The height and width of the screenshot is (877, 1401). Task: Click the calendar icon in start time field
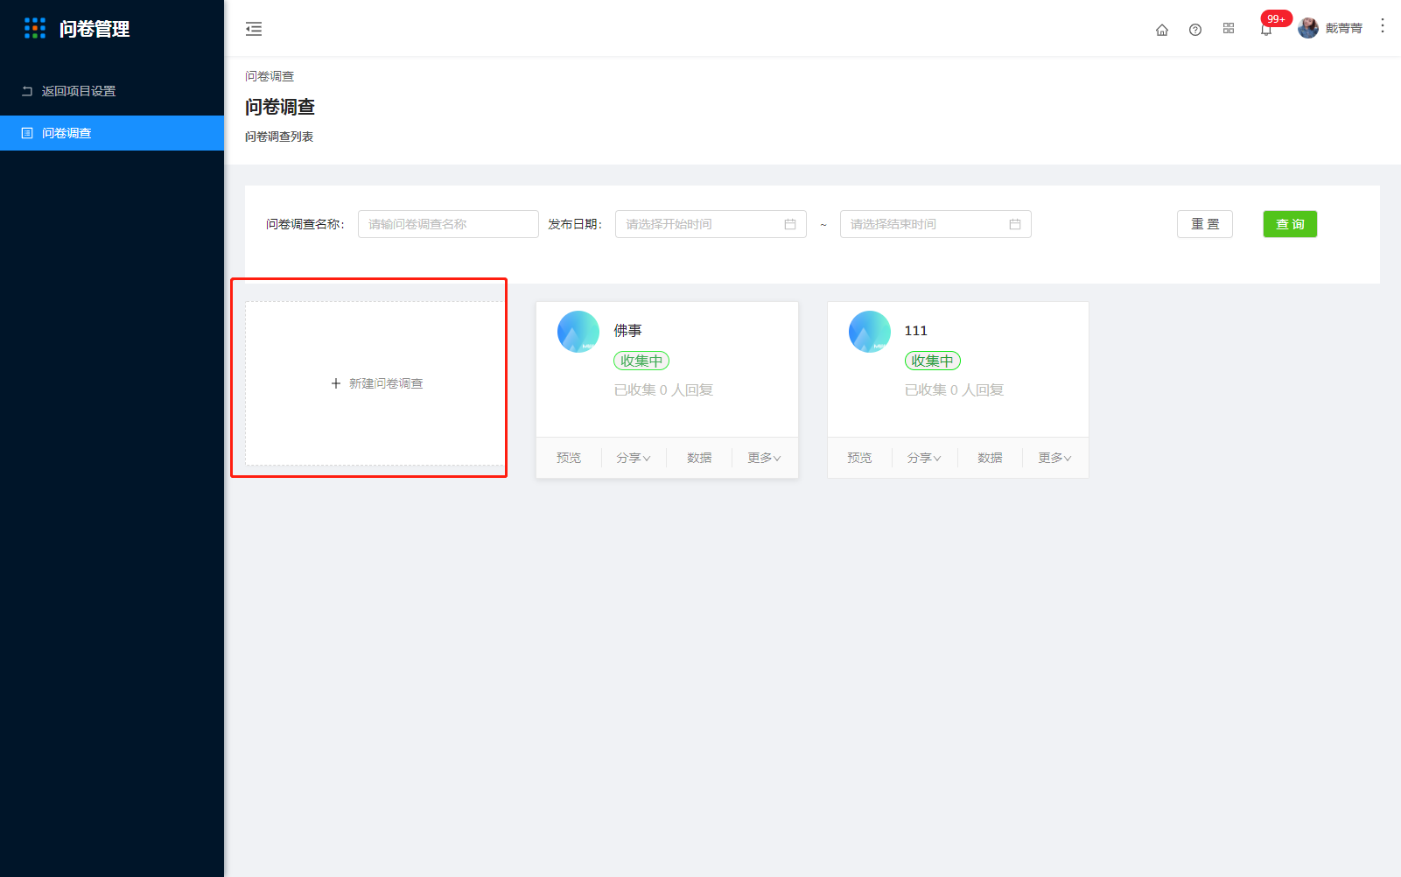790,224
